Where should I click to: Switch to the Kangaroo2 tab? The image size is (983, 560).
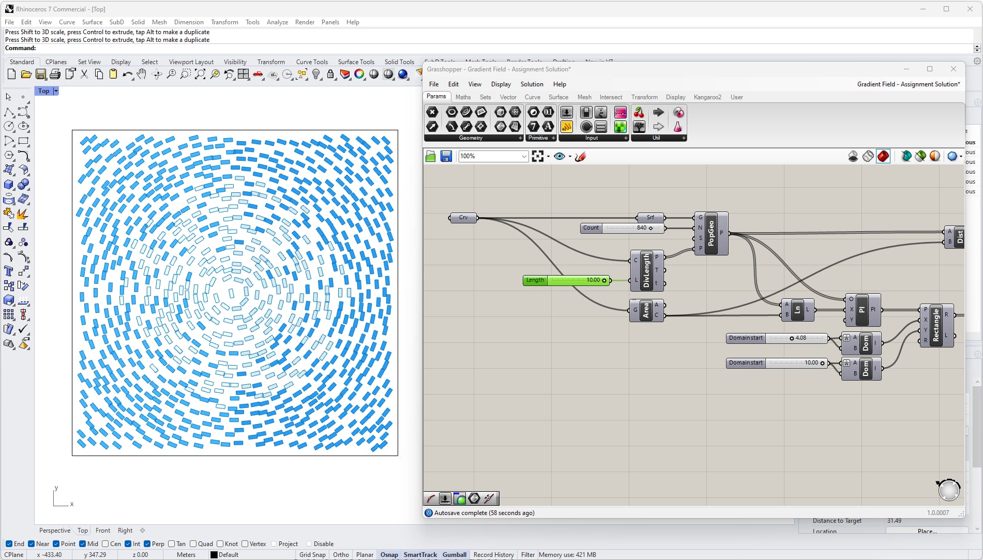point(707,97)
